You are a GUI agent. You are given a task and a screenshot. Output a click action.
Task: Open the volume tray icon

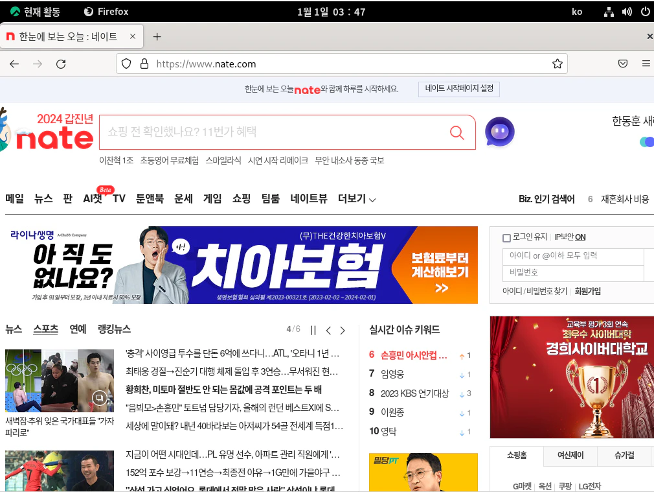(x=627, y=12)
